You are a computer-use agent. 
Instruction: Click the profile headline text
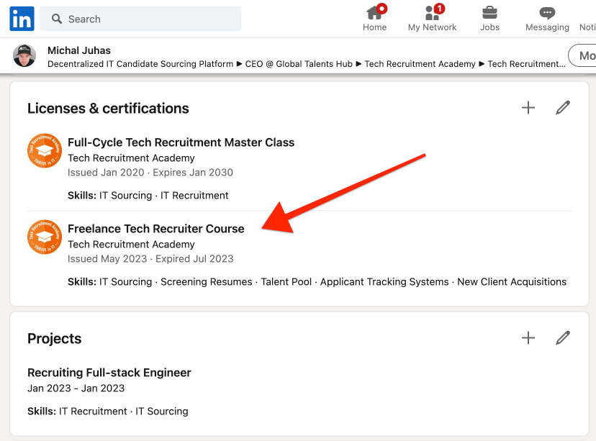click(x=307, y=64)
